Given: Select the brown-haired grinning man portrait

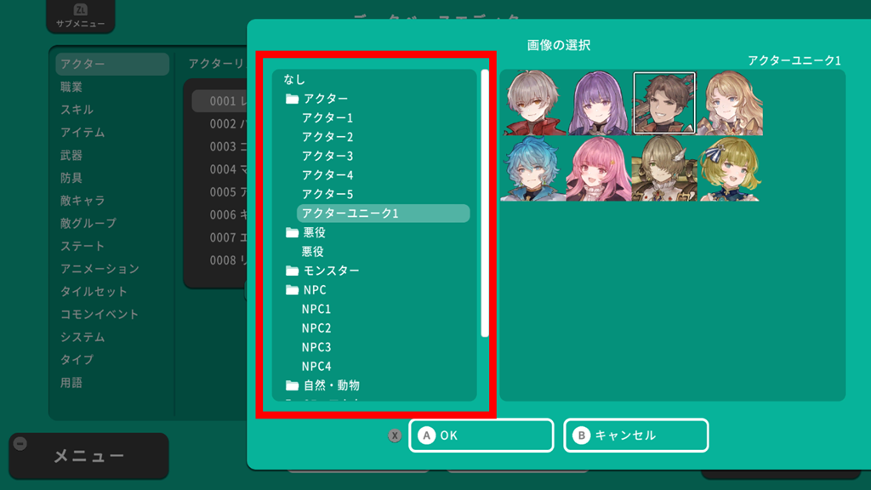Looking at the screenshot, I should (664, 103).
